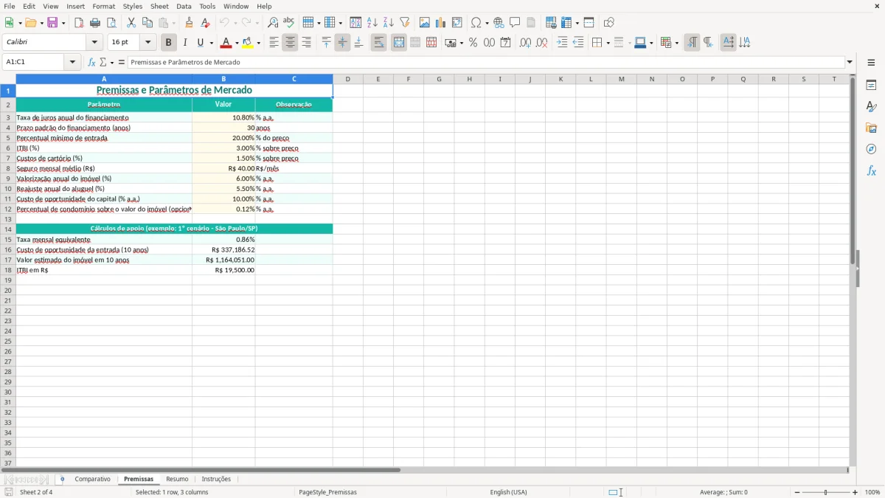Align the cell text left

click(274, 43)
